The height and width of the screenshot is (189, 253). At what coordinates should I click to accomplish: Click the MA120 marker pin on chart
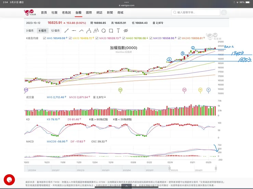(x=26, y=90)
